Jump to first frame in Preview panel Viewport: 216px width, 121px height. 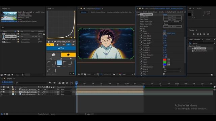point(194,34)
